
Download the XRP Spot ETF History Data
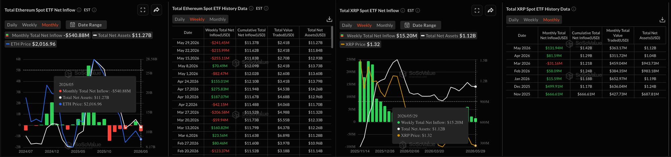(x=662, y=20)
